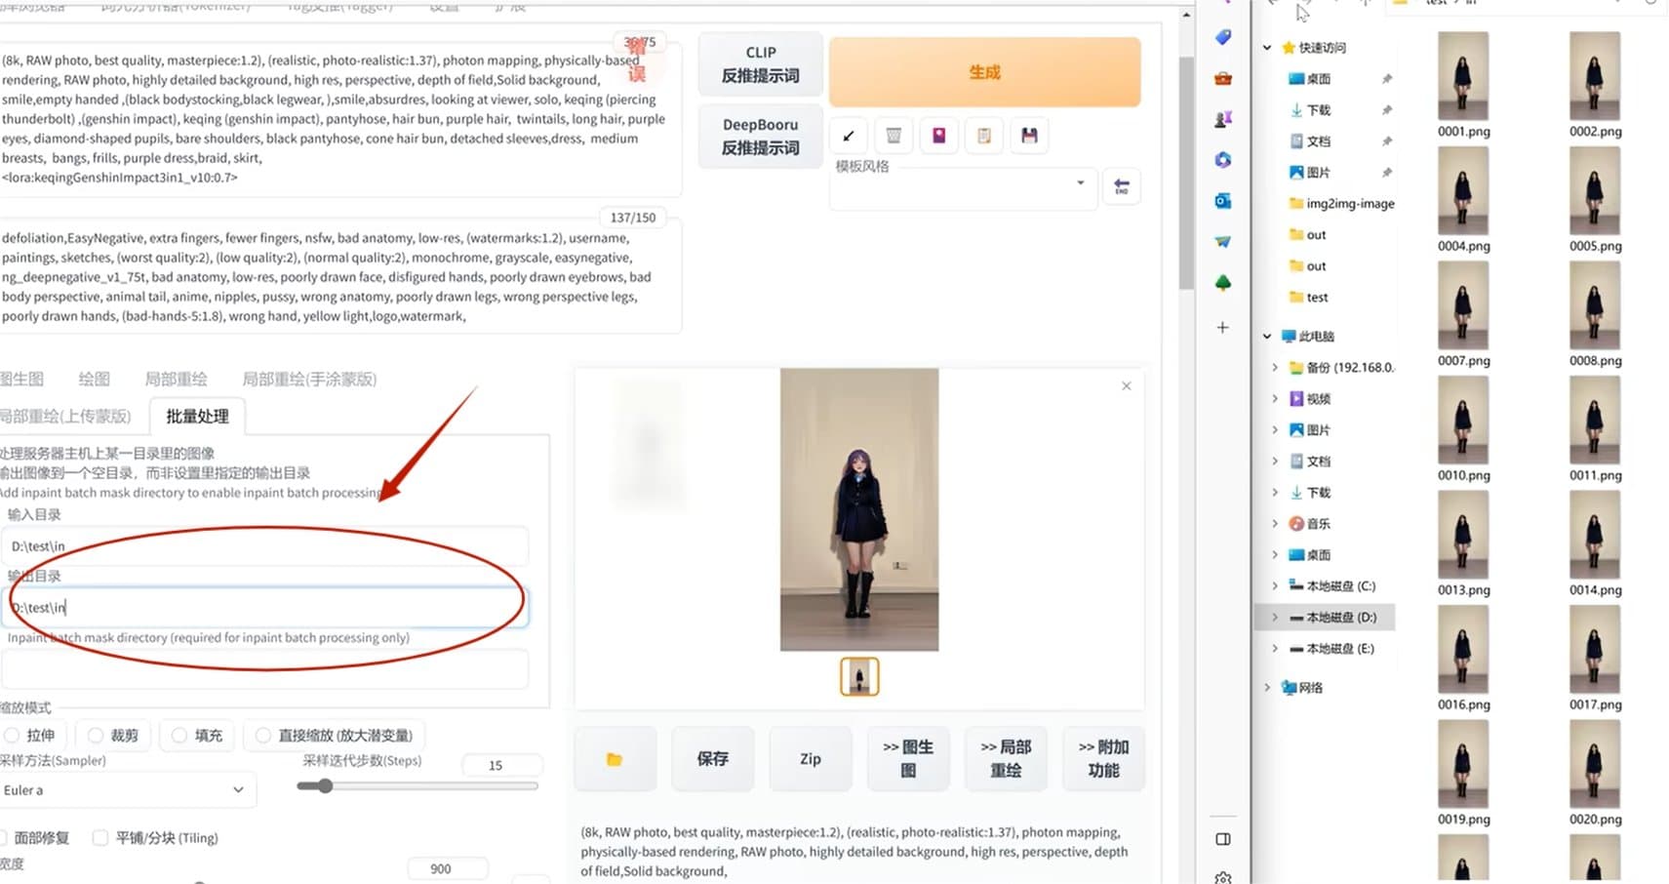The height and width of the screenshot is (884, 1669).
Task: Check the 面部修复 face restore checkbox
Action: (7, 837)
